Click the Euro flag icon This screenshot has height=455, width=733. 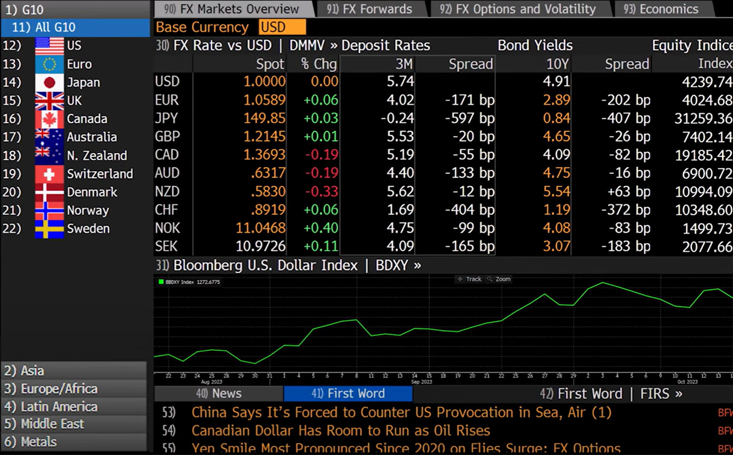(49, 64)
